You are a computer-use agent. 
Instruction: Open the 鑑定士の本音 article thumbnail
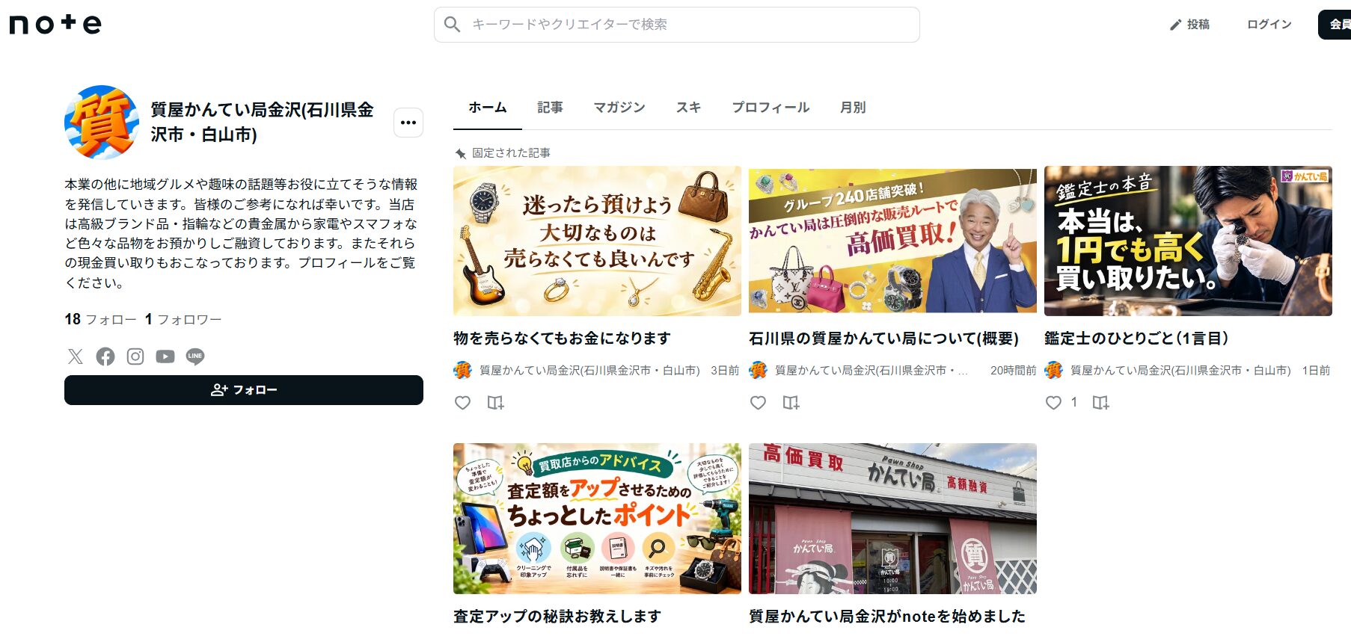(x=1188, y=241)
